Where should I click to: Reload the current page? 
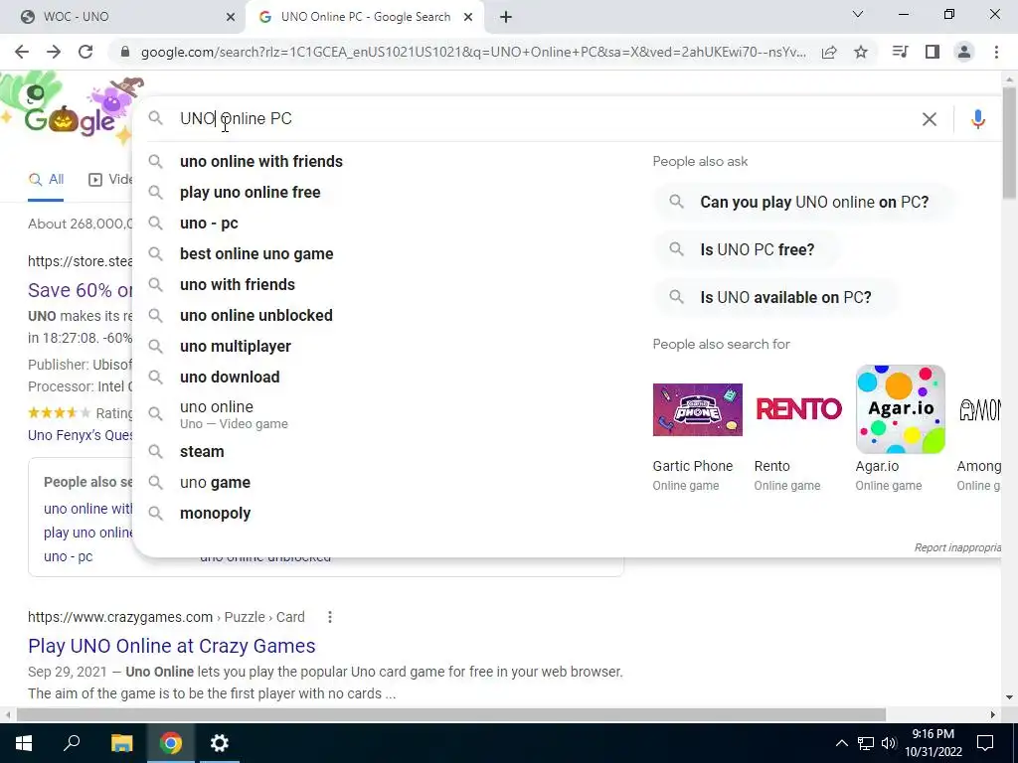pos(85,52)
